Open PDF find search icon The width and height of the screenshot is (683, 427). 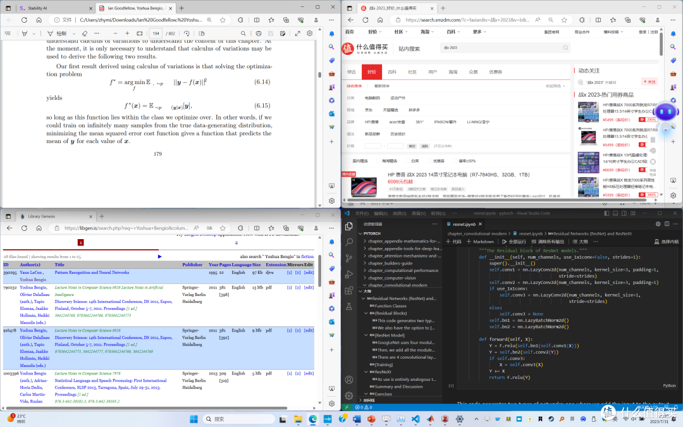point(243,34)
